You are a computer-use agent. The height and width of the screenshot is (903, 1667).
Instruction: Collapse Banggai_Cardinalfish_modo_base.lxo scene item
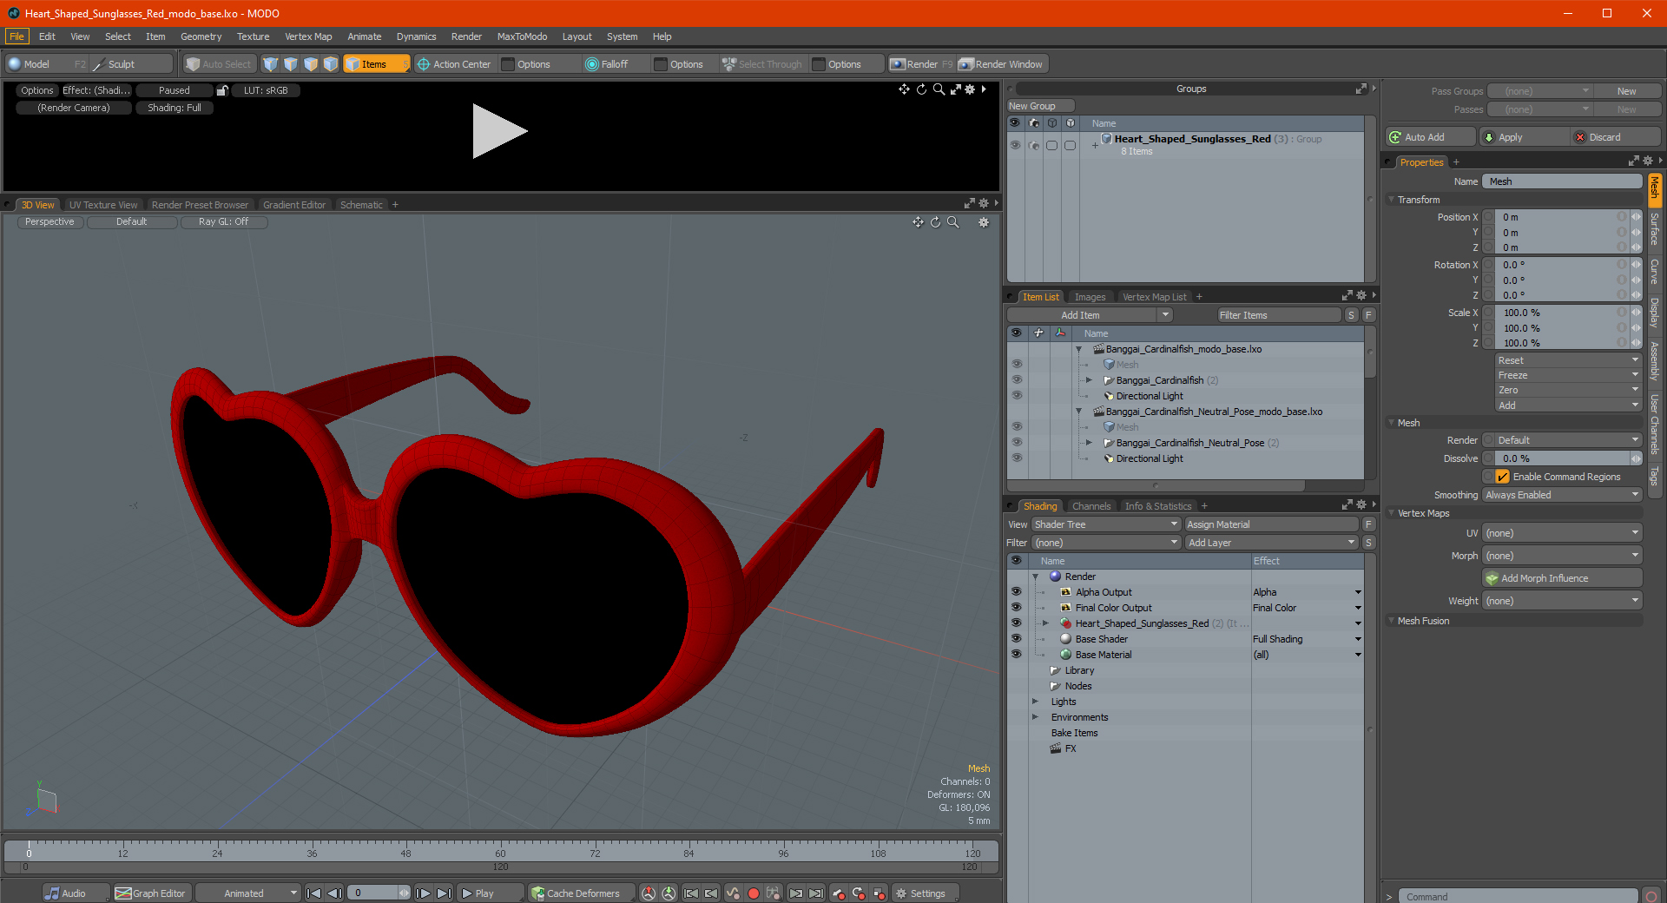tap(1079, 349)
